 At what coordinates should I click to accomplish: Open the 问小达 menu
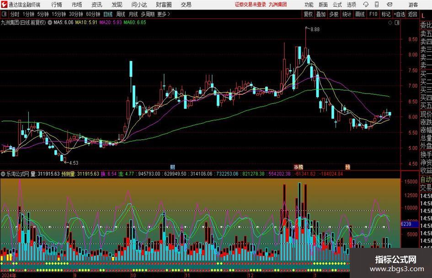(139, 5)
